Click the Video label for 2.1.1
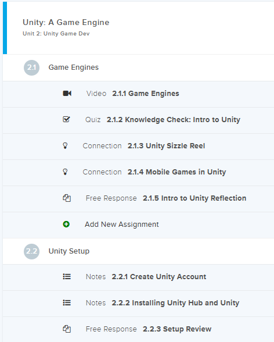The width and height of the screenshot is (274, 342). 96,94
